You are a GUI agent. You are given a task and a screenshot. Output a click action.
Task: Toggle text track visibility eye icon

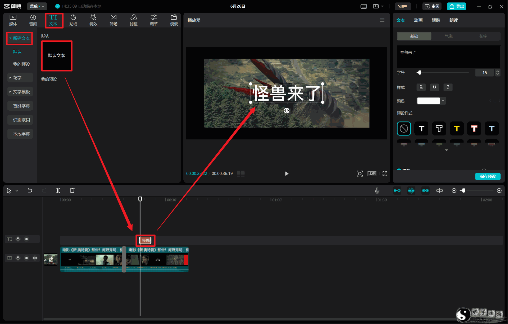26,239
